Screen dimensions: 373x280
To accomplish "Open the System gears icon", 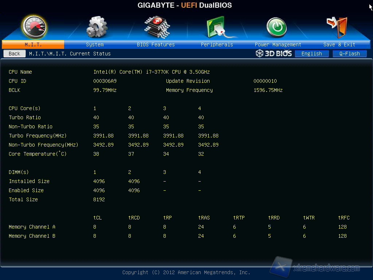I will tap(97, 27).
